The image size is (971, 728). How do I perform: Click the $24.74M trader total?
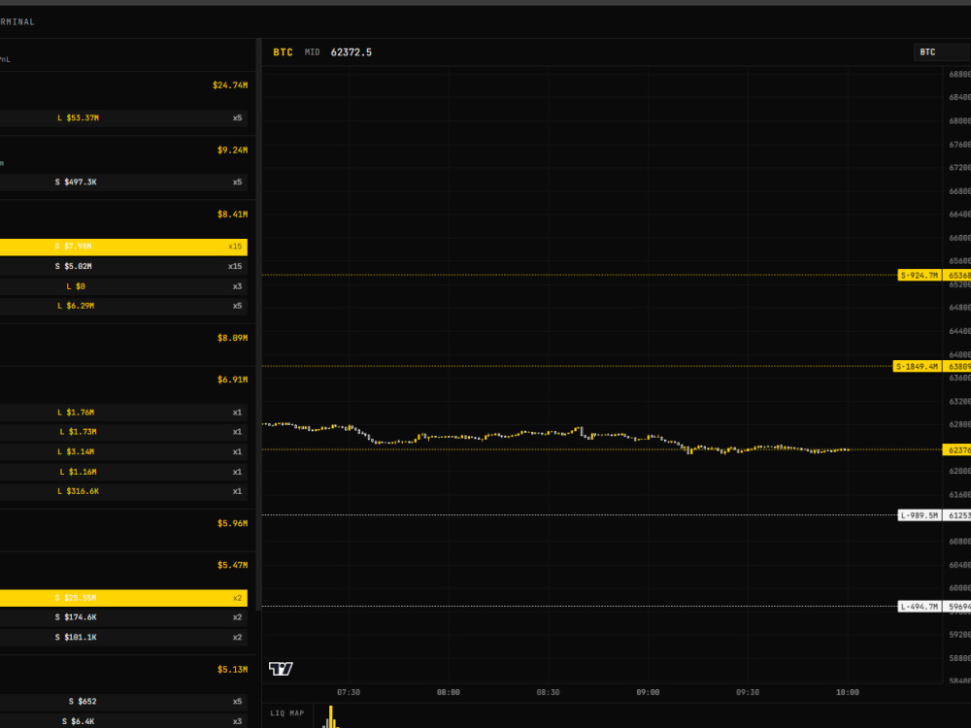230,85
